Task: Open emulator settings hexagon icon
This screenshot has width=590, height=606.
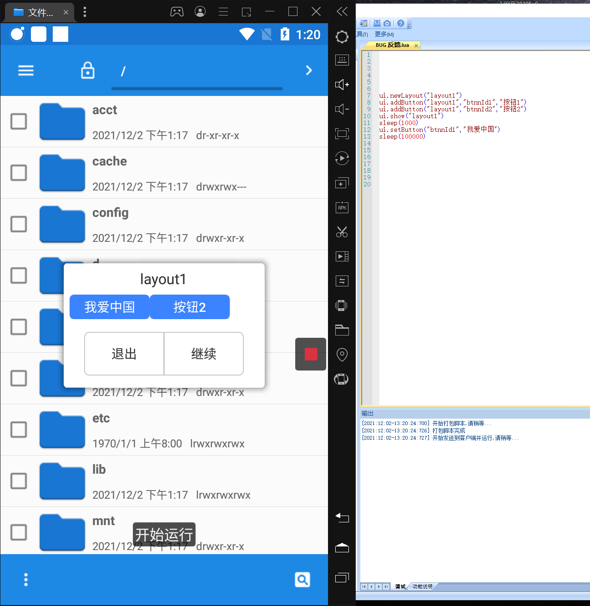Action: pyautogui.click(x=342, y=36)
